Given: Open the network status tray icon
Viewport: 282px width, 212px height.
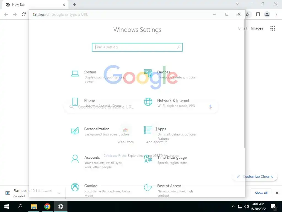Looking at the screenshot, I should click(x=240, y=206).
